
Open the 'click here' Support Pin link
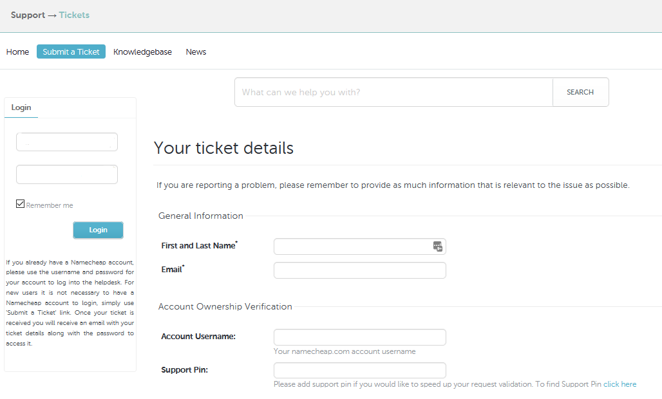tap(619, 384)
